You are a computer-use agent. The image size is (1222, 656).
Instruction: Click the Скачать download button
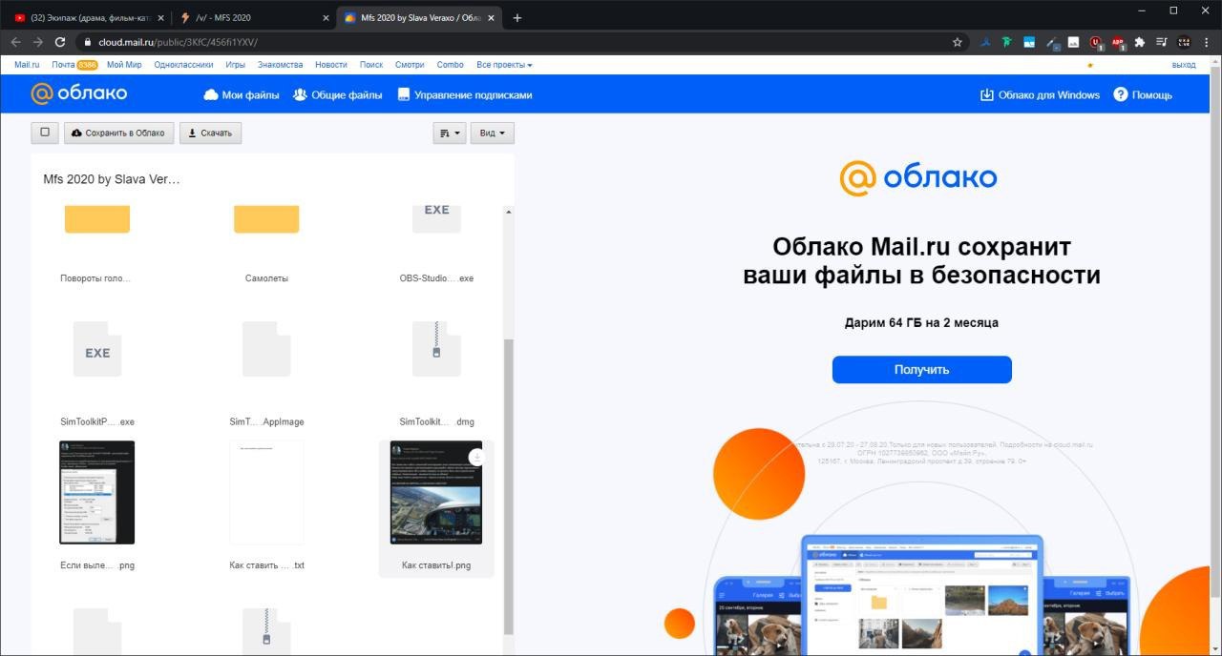click(210, 133)
